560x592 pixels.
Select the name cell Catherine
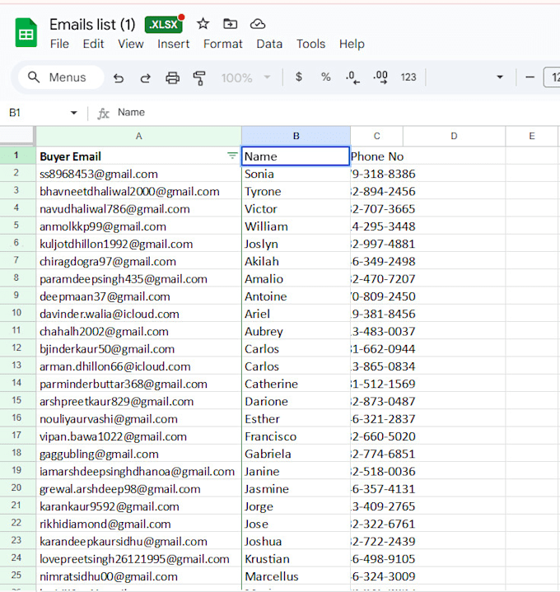(296, 384)
